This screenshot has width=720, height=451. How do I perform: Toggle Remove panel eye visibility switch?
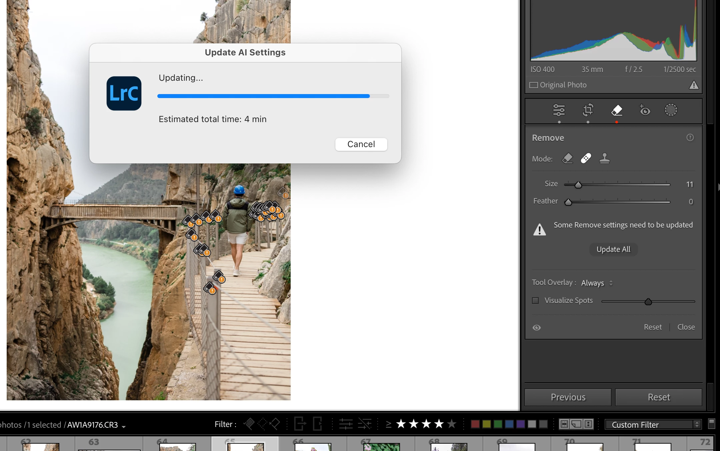coord(537,328)
